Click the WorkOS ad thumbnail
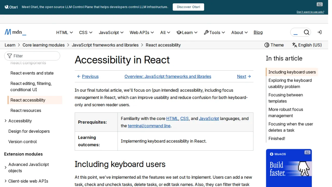 pyautogui.click(x=289, y=168)
